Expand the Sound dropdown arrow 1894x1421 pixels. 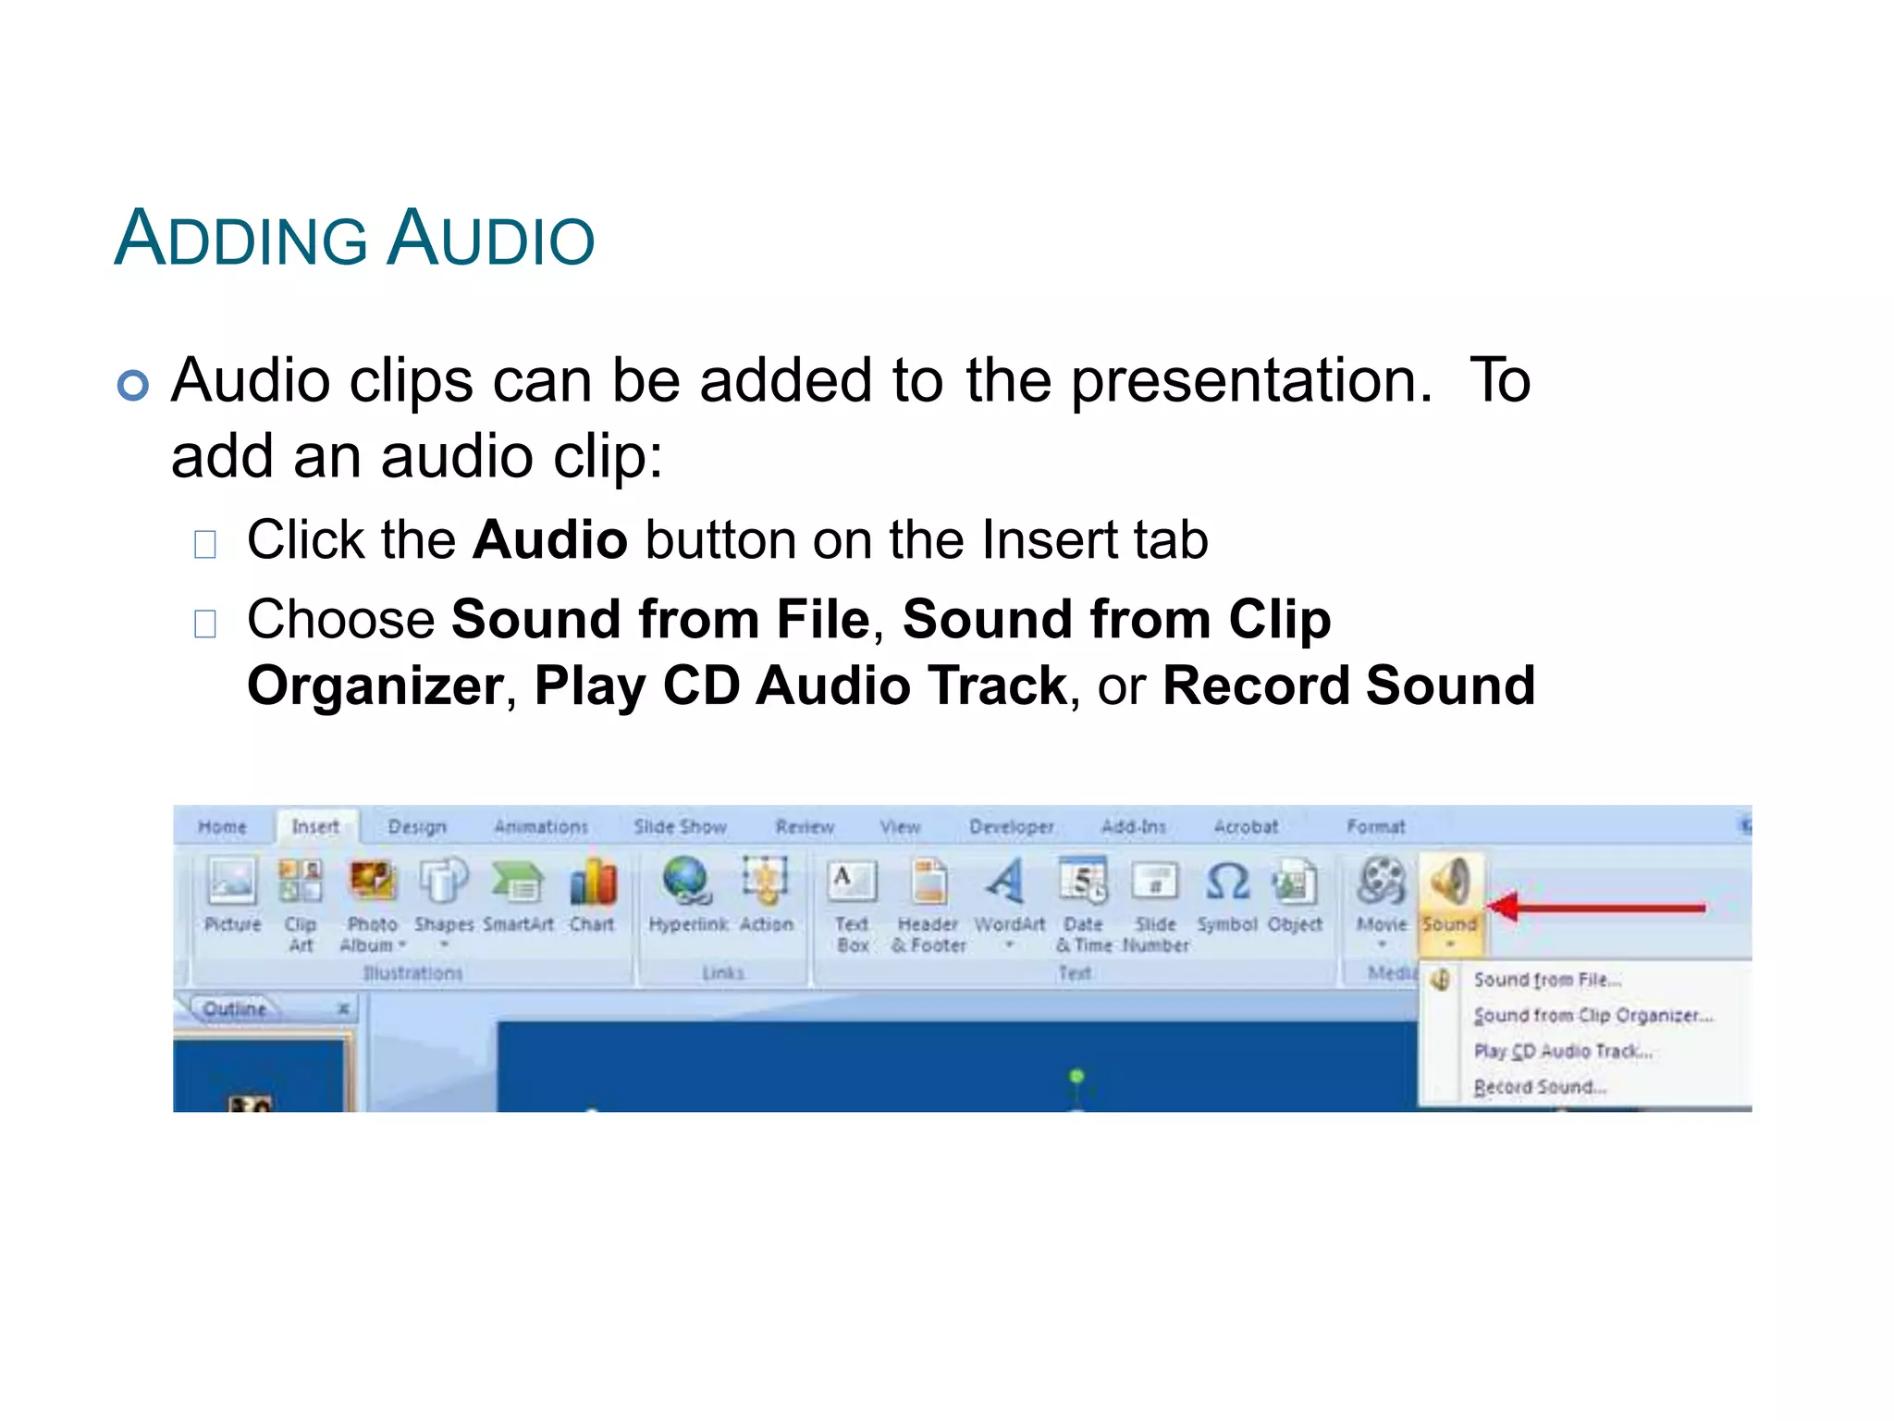point(1450,945)
